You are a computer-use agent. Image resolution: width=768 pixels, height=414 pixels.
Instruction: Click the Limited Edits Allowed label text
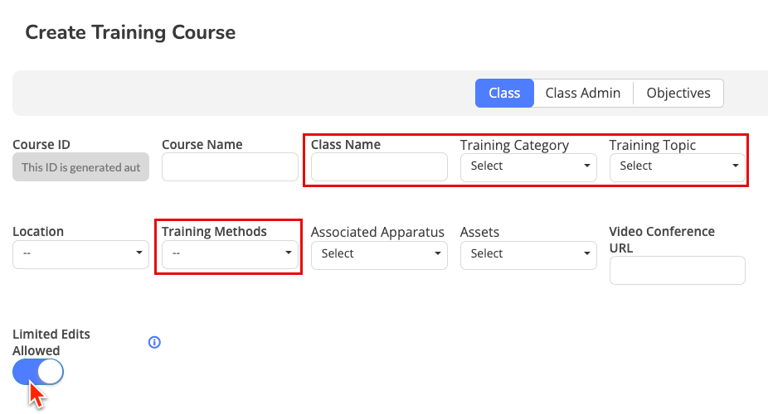point(51,342)
